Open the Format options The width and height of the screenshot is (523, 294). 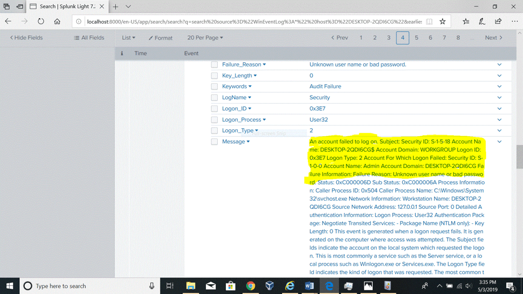tap(160, 38)
